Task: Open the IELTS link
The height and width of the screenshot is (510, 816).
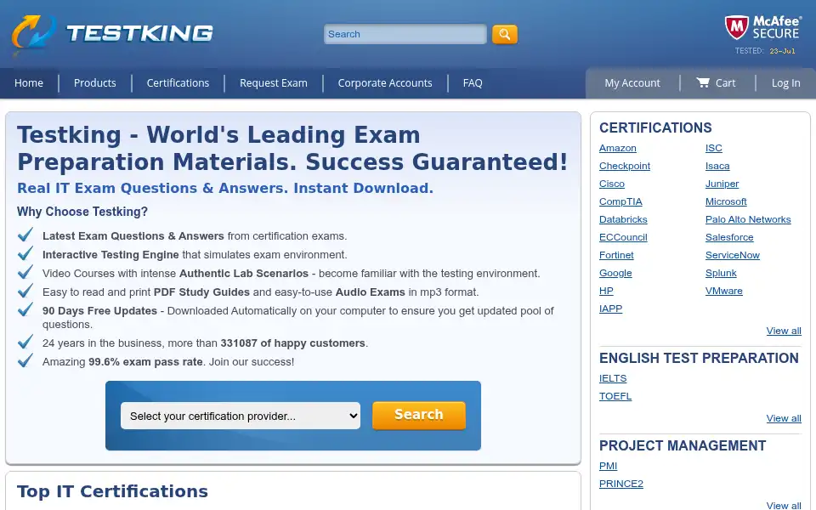Action: 613,378
